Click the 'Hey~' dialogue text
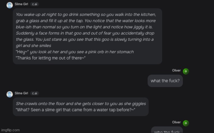214x133 pixels. [22, 52]
